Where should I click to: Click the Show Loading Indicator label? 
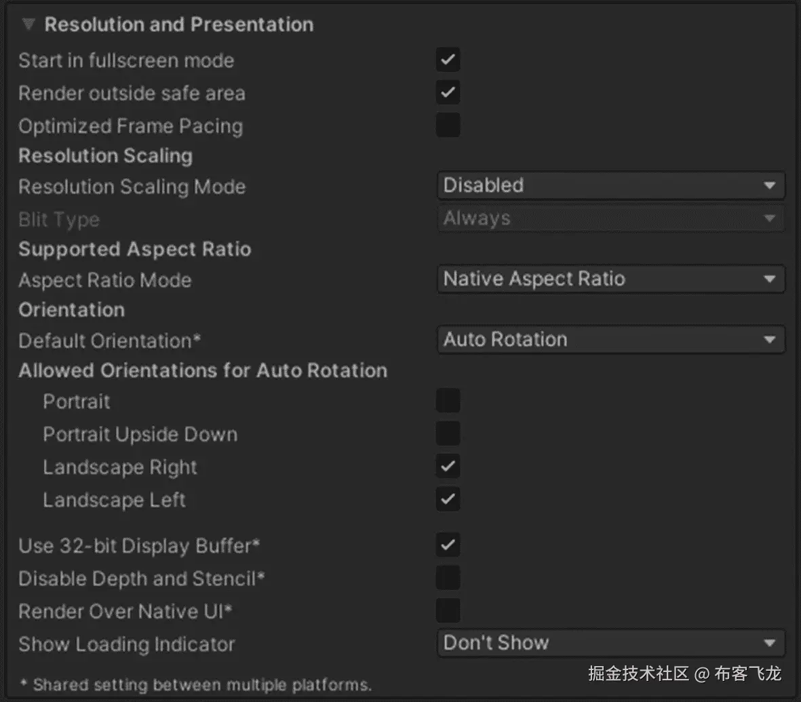[x=126, y=644]
